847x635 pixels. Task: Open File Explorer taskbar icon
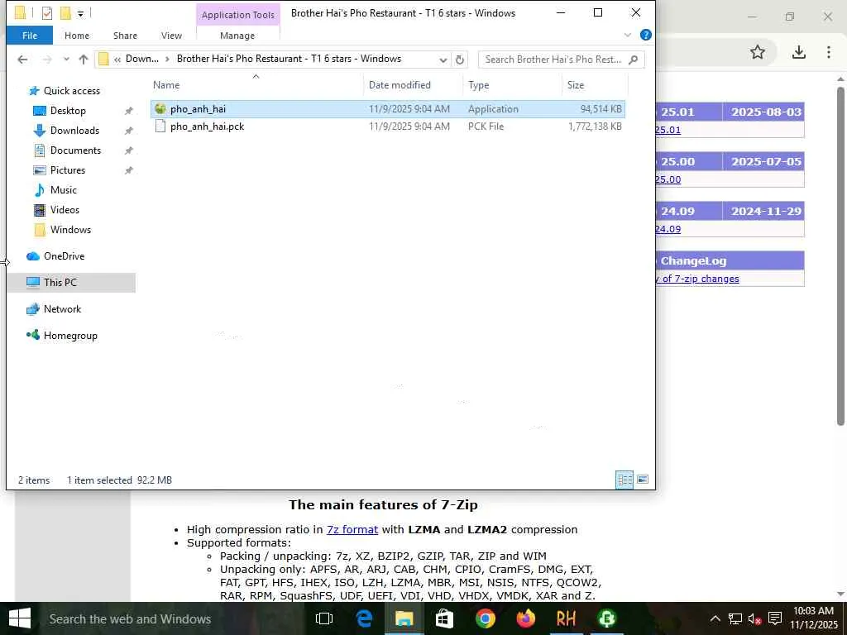coord(404,618)
